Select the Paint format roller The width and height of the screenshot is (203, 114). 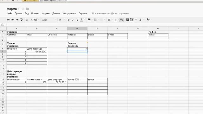coord(22,20)
